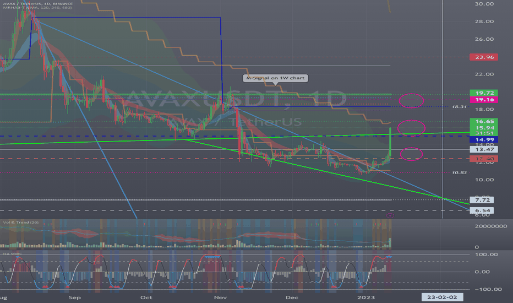Click the 10.83 dotted line label
This screenshot has width=513, height=303.
pyautogui.click(x=459, y=172)
